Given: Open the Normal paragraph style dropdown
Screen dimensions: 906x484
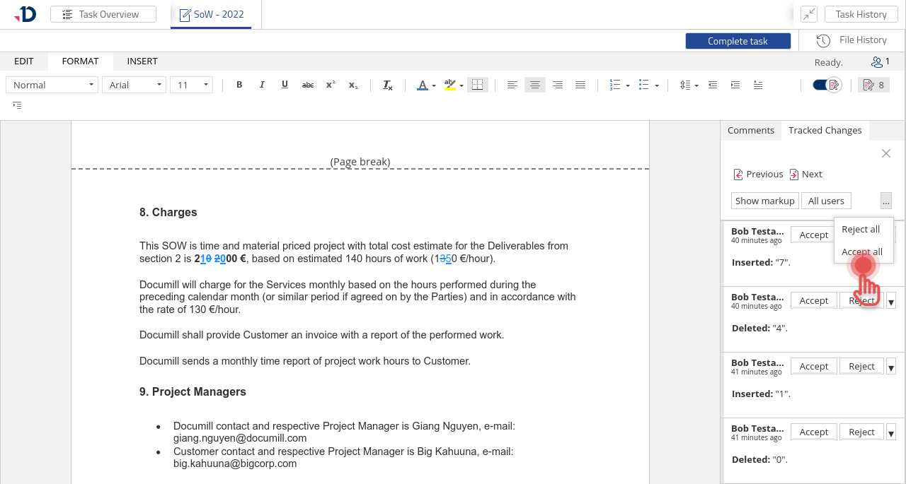Looking at the screenshot, I should (52, 85).
